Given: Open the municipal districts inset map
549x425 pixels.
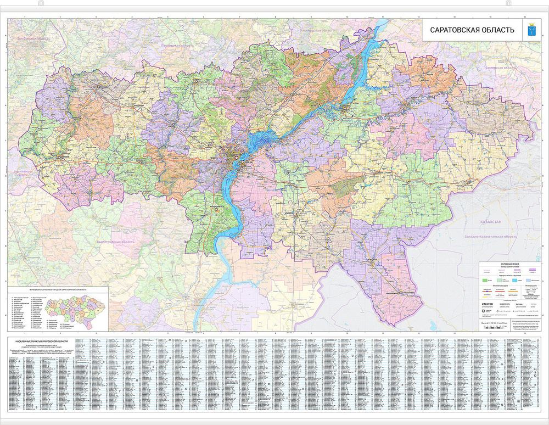Looking at the screenshot, I should pos(75,311).
